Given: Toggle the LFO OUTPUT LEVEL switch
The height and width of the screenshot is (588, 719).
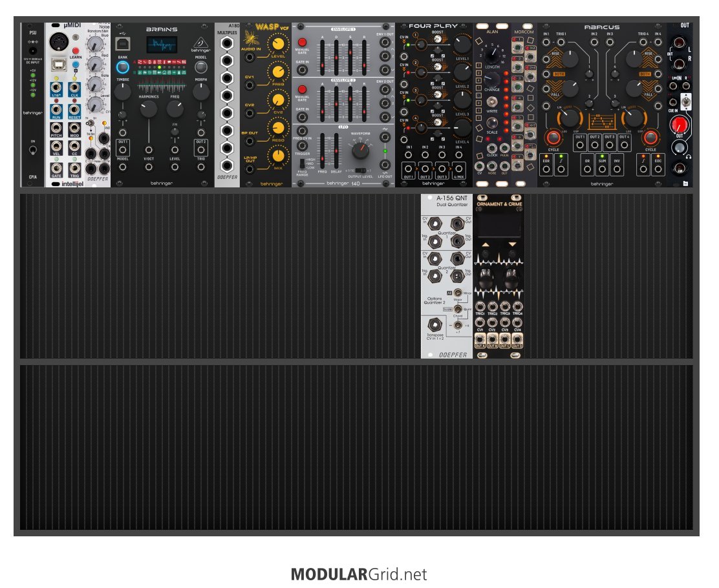Looking at the screenshot, I should 360,171.
